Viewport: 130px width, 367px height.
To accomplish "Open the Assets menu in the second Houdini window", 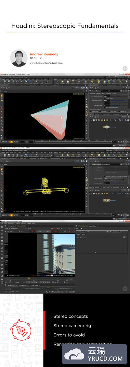I will tap(21, 150).
